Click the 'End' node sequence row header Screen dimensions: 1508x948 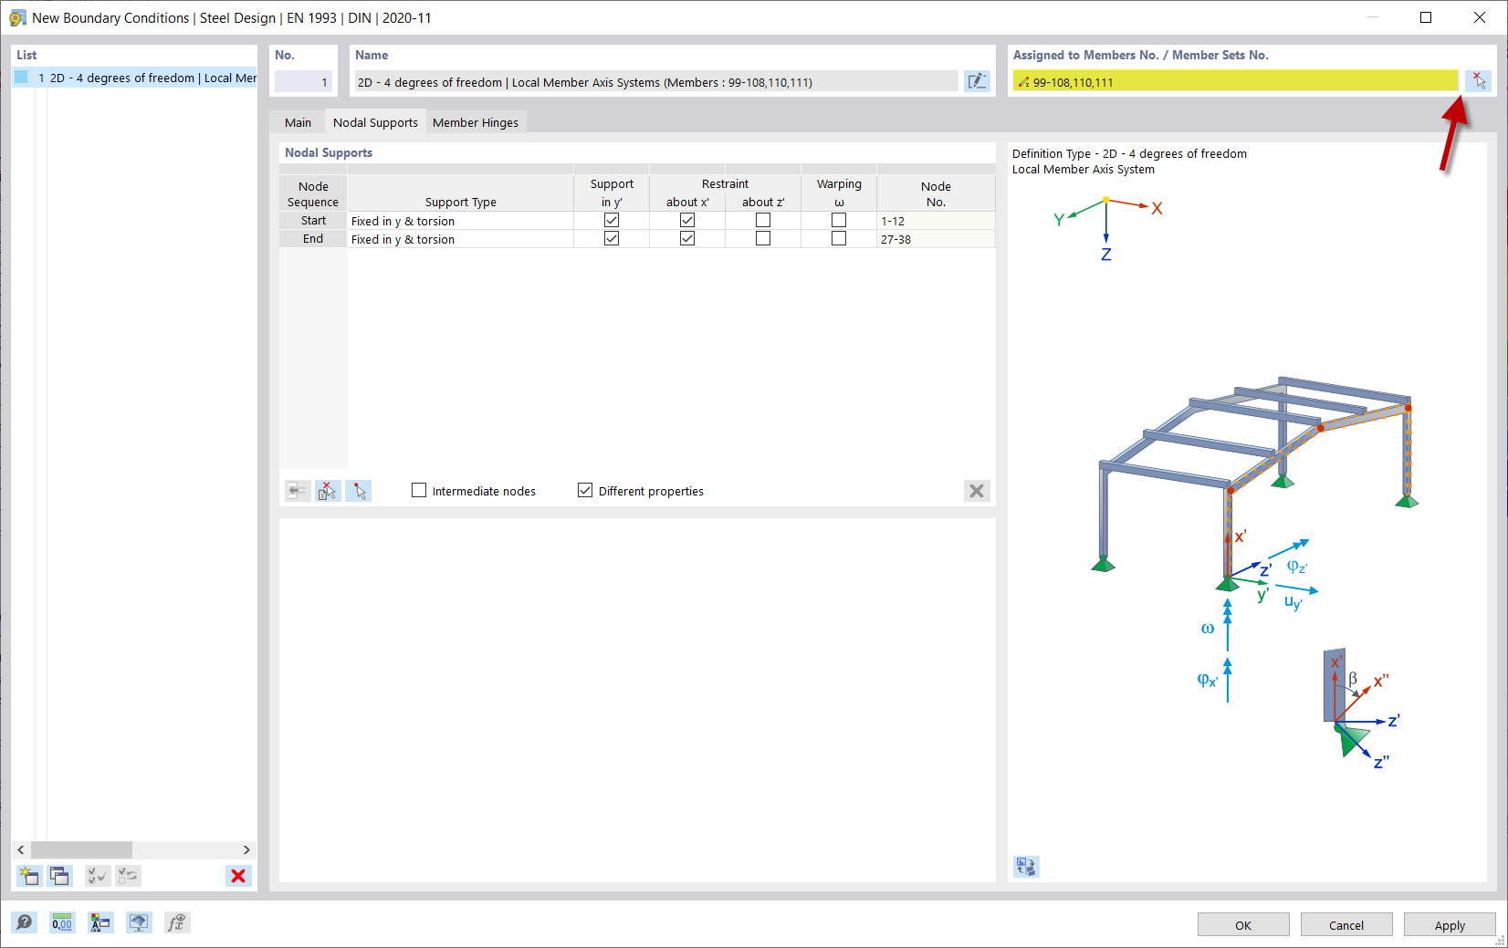[x=313, y=239]
